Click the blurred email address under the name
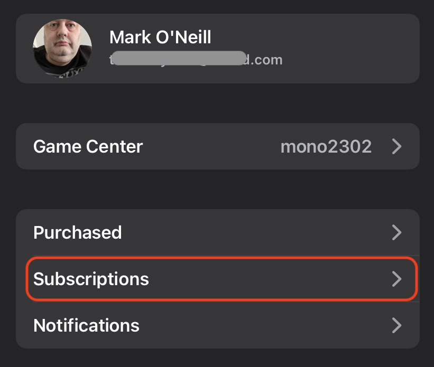Image resolution: width=434 pixels, height=367 pixels. [x=196, y=59]
